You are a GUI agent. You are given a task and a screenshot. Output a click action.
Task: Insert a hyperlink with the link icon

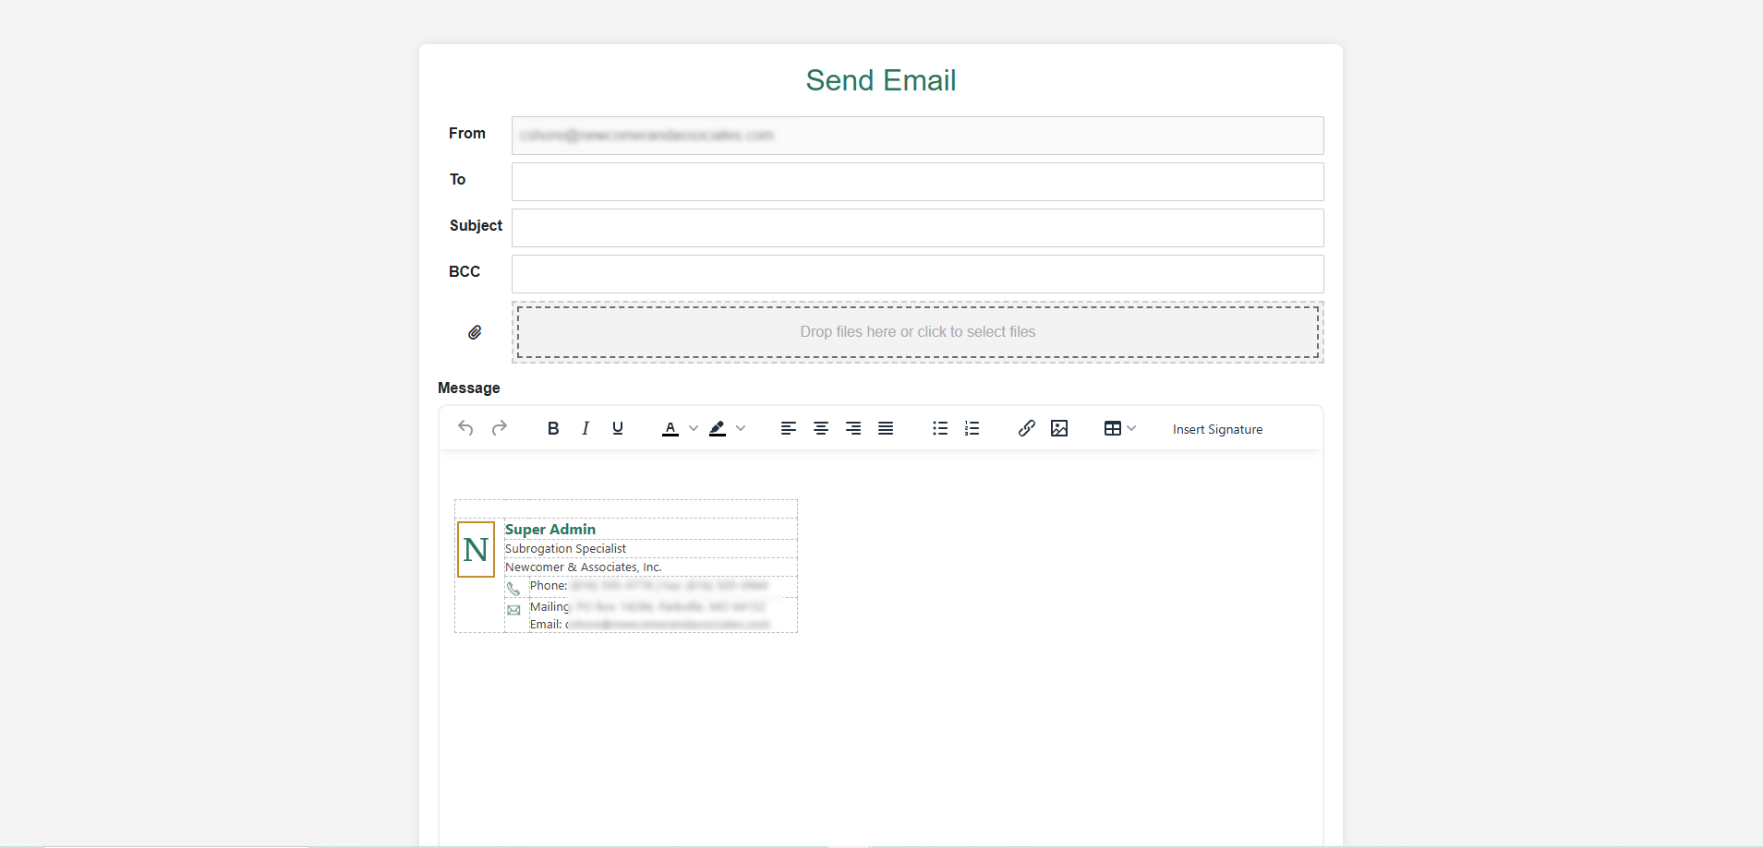click(1026, 428)
